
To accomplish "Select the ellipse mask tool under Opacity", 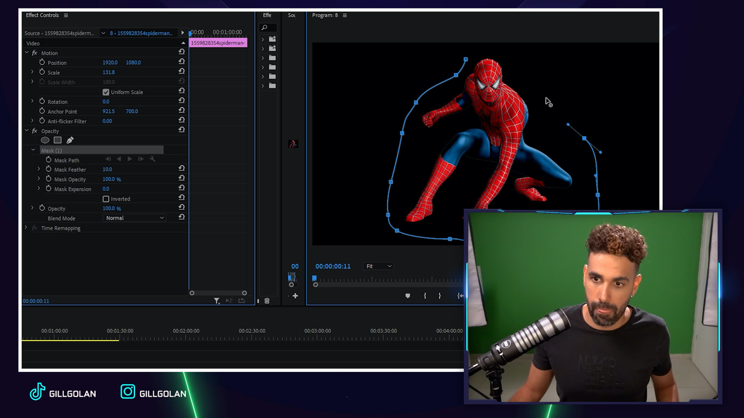I will [x=45, y=140].
